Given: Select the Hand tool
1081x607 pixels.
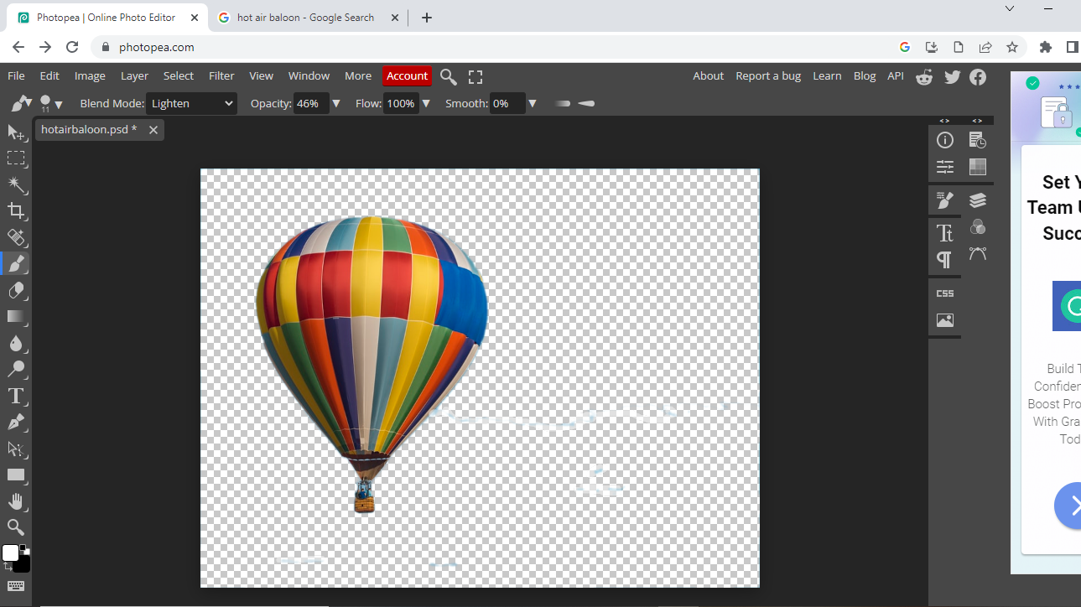Looking at the screenshot, I should (16, 501).
